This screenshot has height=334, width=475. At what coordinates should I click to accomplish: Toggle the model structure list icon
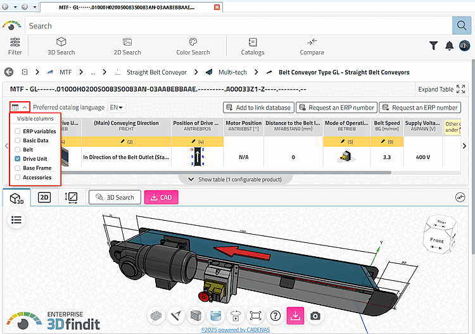pos(16,220)
